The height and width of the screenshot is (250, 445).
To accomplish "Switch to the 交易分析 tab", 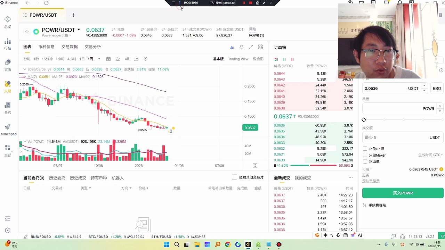I will (93, 47).
